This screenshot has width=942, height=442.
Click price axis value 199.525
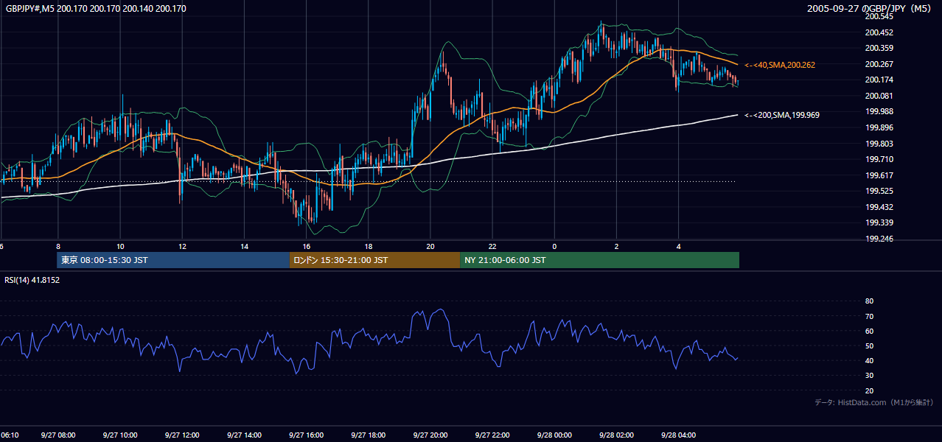(x=879, y=191)
